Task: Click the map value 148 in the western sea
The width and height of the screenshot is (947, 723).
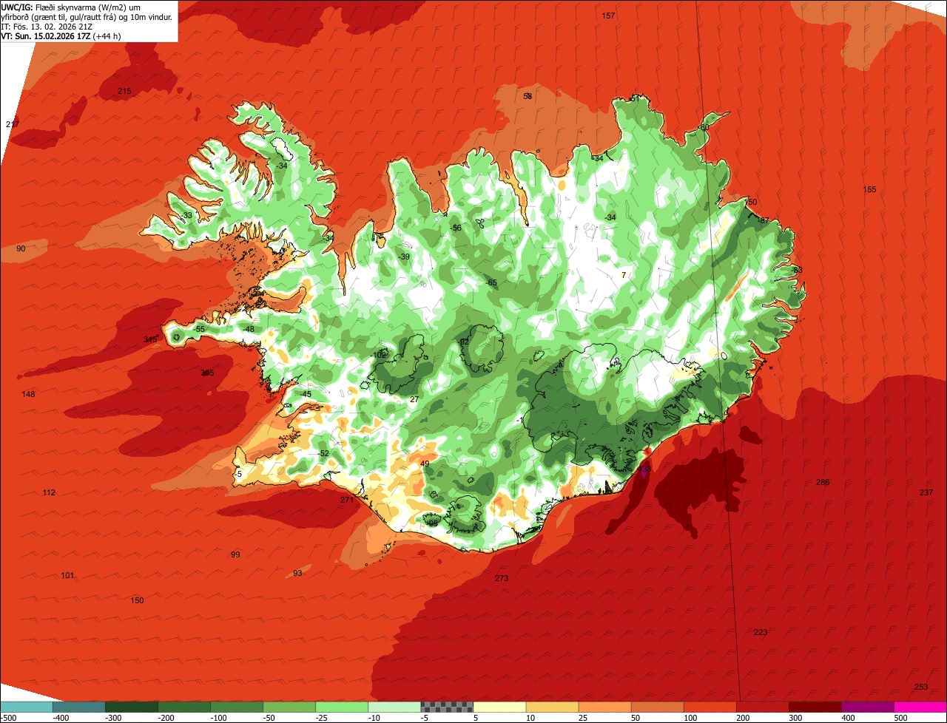Action: click(28, 394)
